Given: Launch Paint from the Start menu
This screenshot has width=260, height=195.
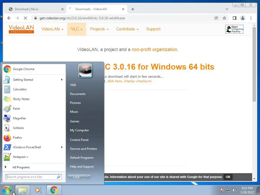Looking at the screenshot, I should click(x=34, y=109).
